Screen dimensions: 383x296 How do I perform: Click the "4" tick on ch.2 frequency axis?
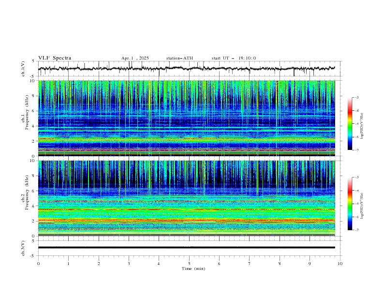[x=34, y=206]
